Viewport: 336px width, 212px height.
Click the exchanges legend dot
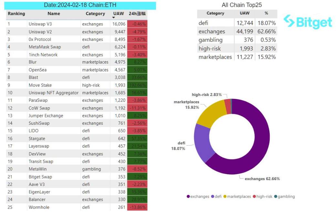[x=188, y=197]
